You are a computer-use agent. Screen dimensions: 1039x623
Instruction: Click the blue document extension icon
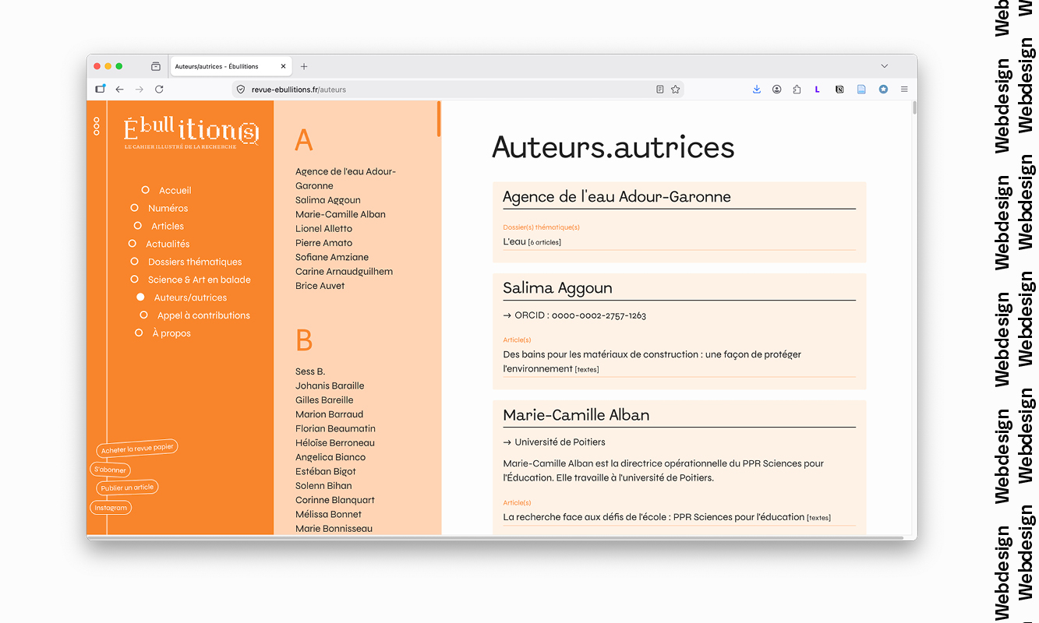(861, 90)
